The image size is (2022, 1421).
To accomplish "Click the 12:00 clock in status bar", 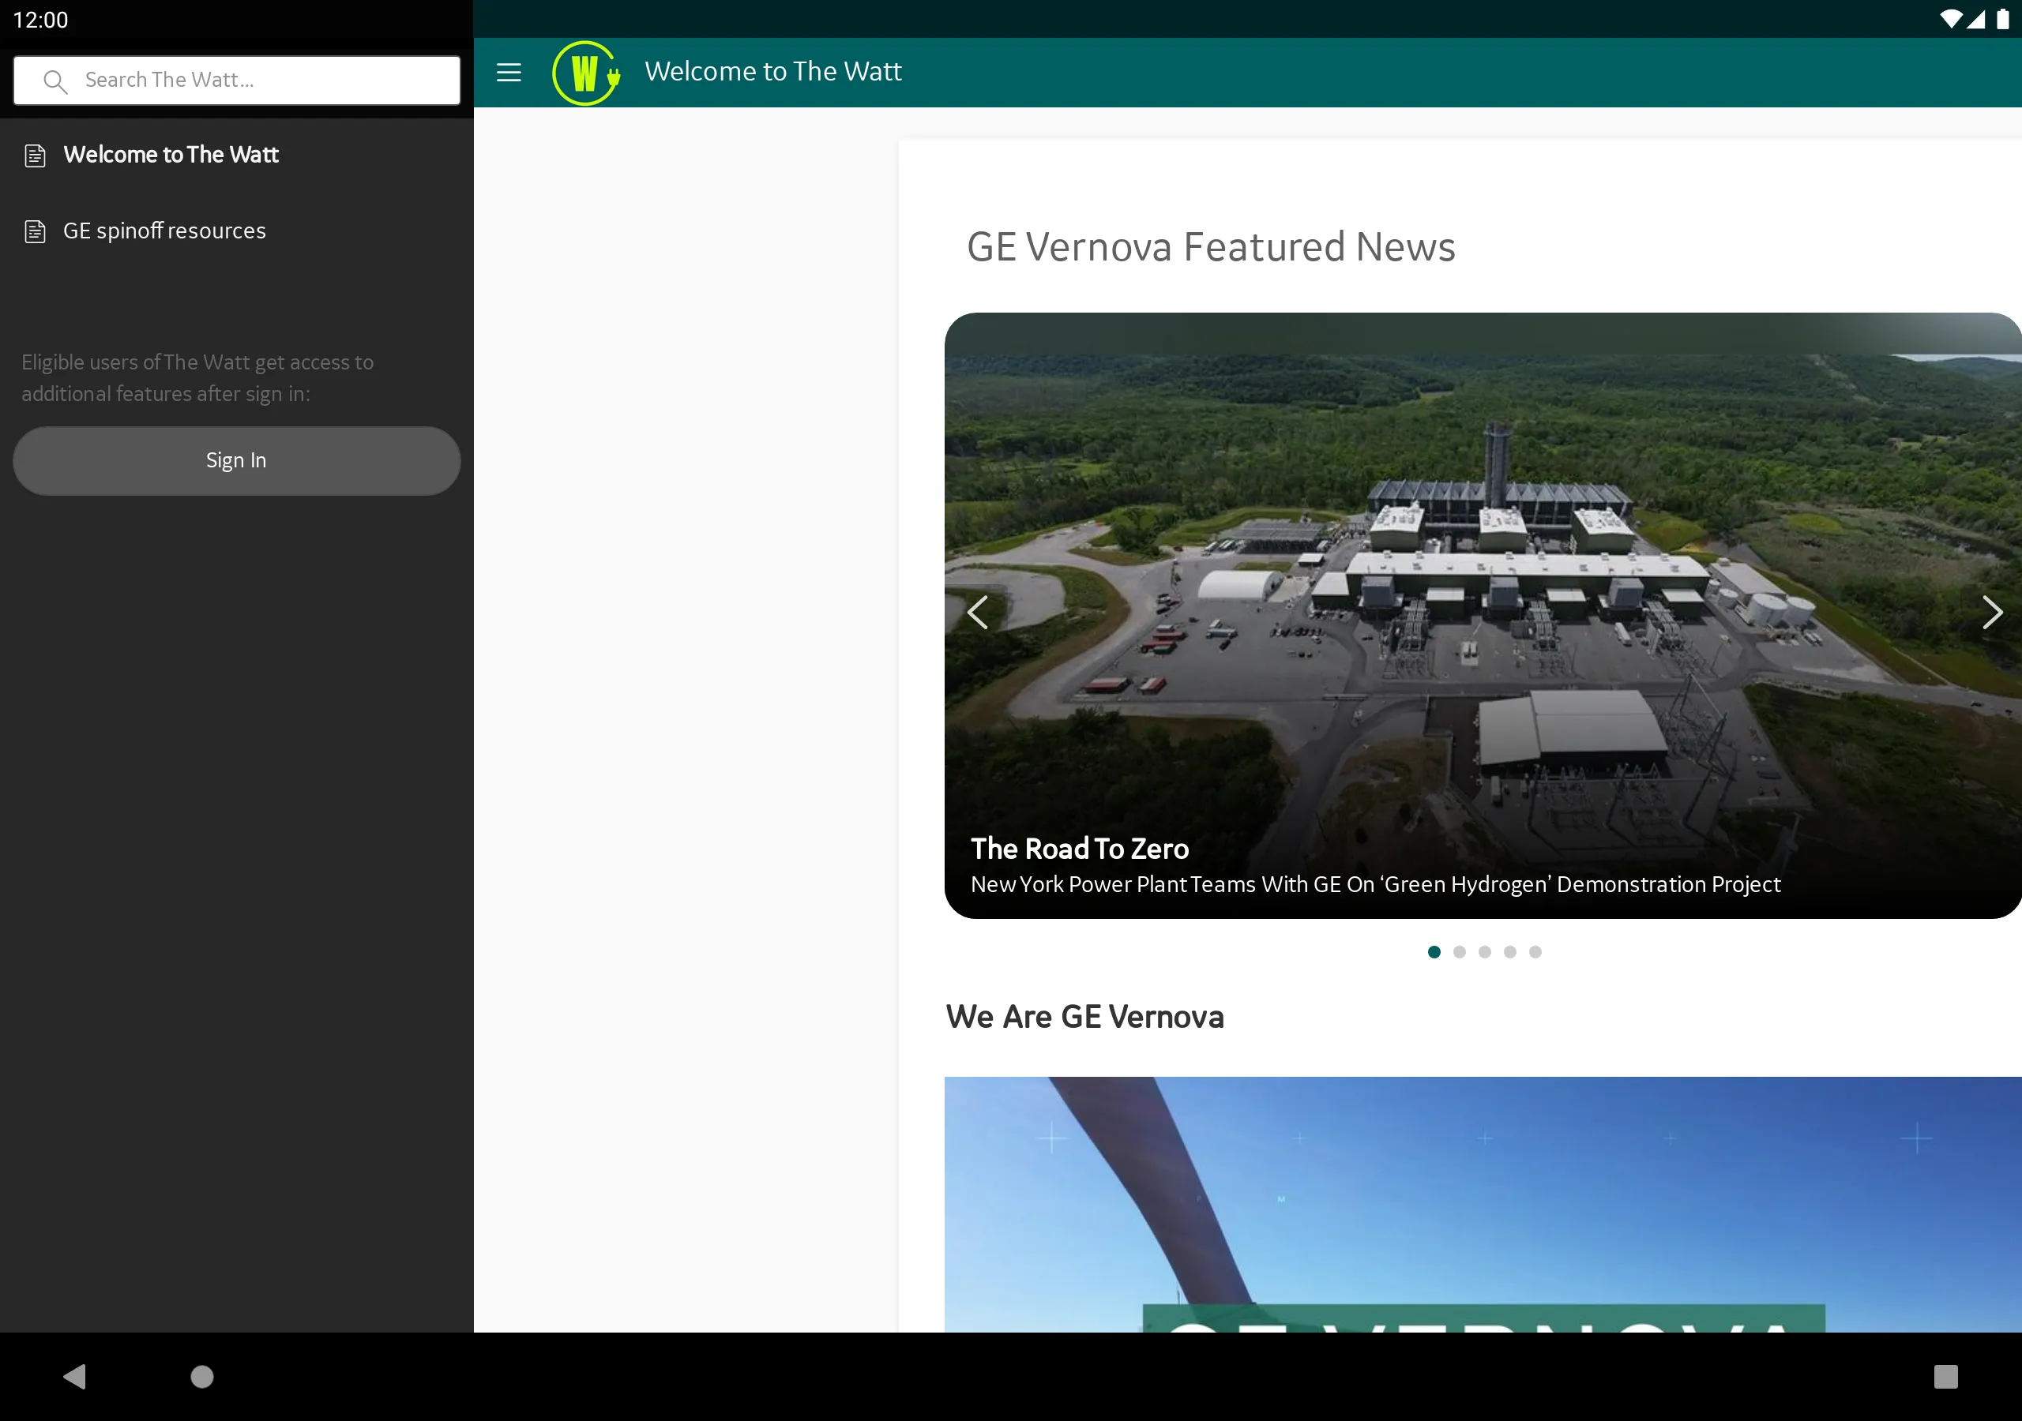I will (40, 21).
